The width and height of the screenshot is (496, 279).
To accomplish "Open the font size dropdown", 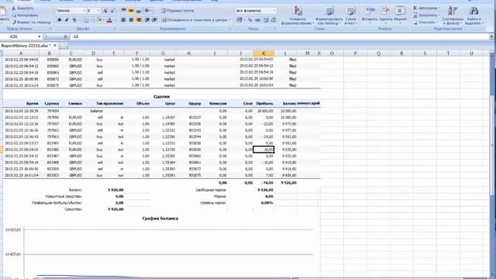I will 98,11.
